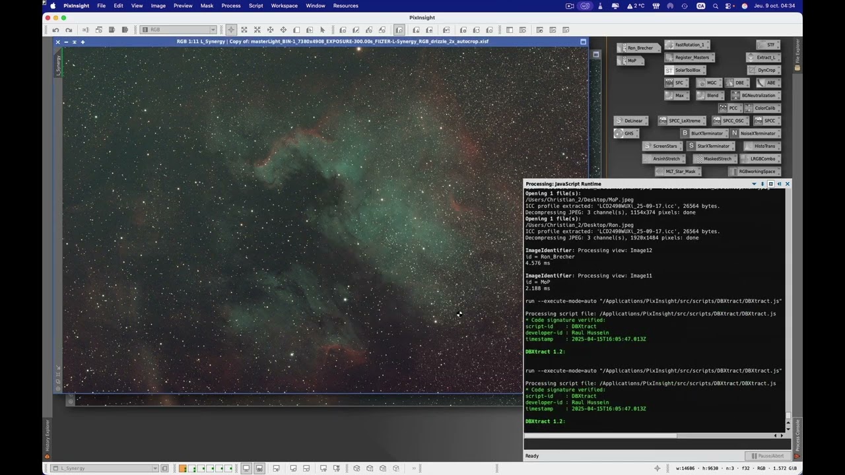This screenshot has width=845, height=475.
Task: Open the FastRotation_1 process icon
Action: 687,45
